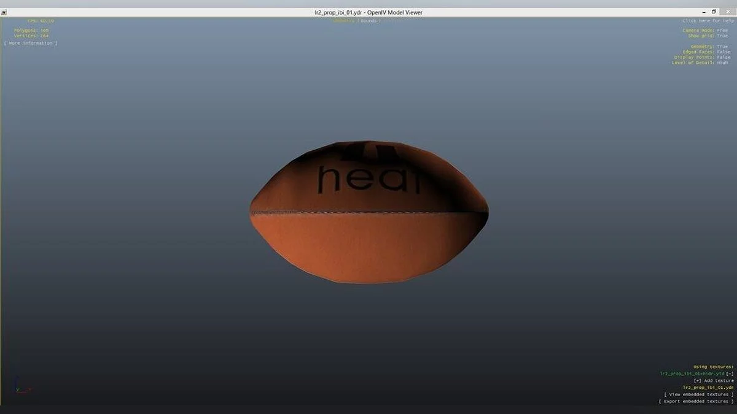Restore down the Model Viewer window
The height and width of the screenshot is (414, 737).
(x=714, y=12)
